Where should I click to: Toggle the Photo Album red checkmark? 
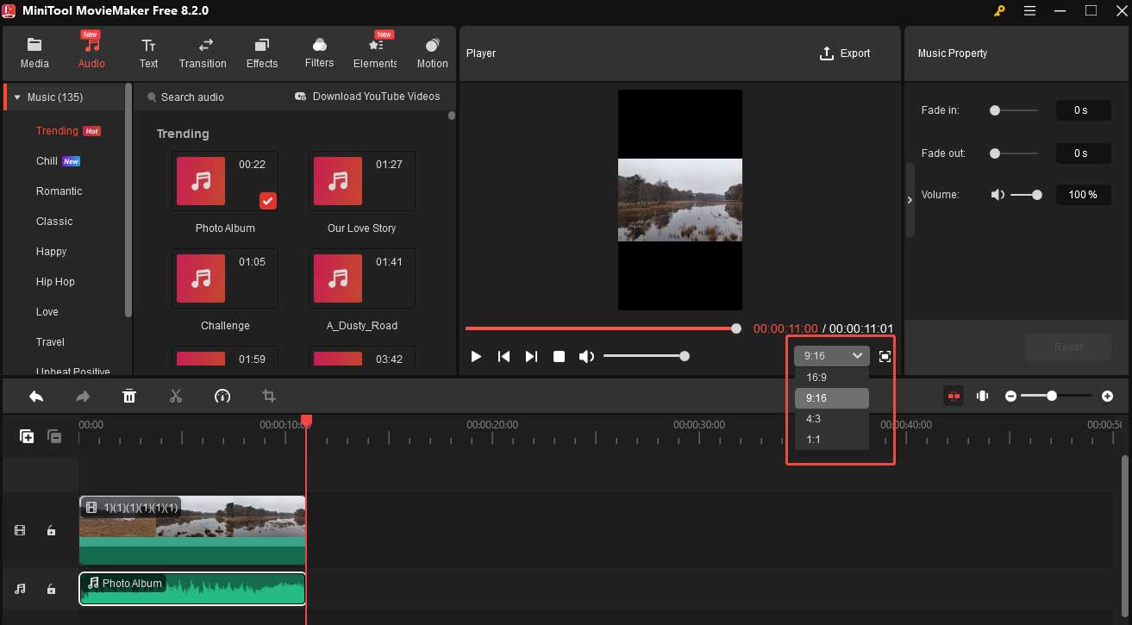tap(268, 201)
